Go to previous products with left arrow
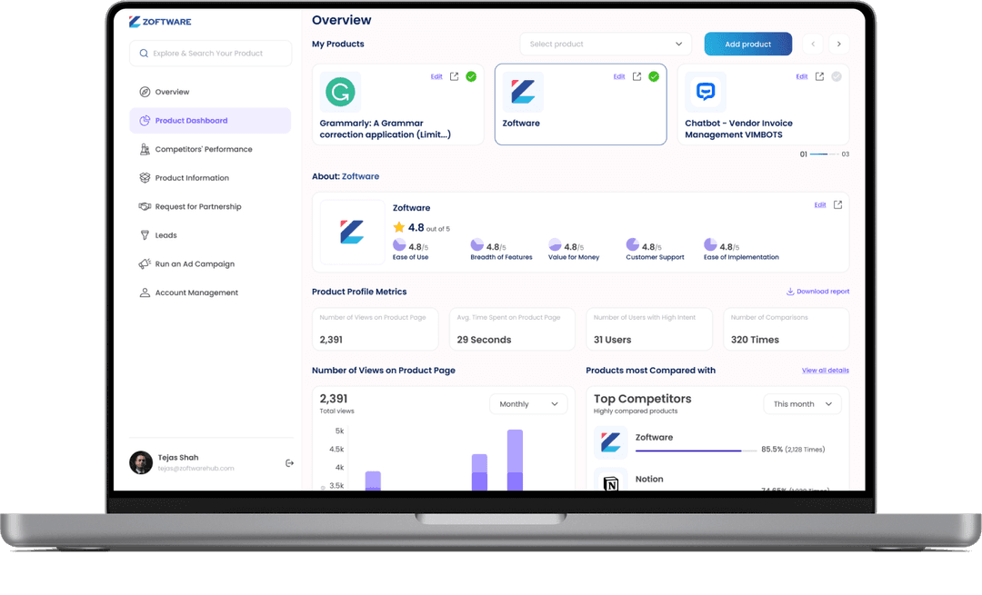Viewport: 982px width, 595px height. click(x=813, y=44)
